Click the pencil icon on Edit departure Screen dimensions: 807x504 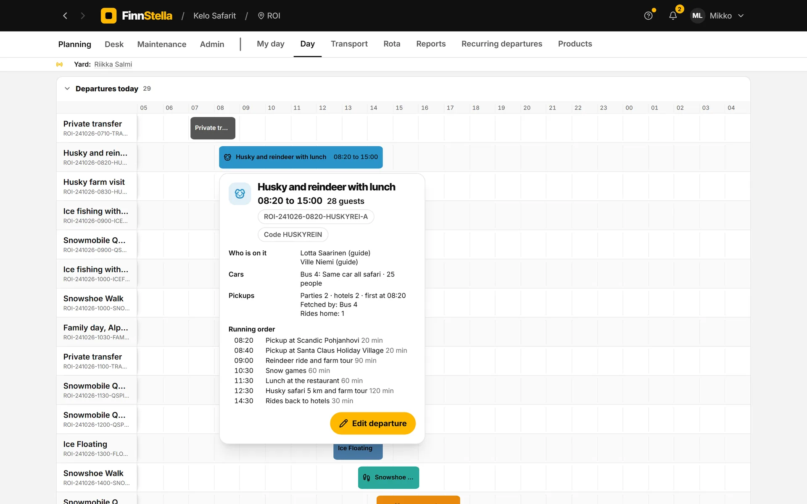click(343, 423)
